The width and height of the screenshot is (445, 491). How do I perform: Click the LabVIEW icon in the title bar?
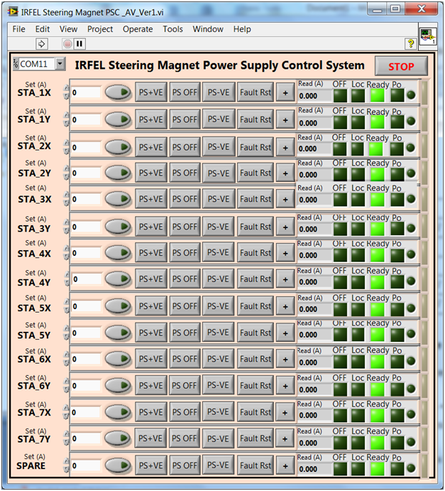[13, 12]
